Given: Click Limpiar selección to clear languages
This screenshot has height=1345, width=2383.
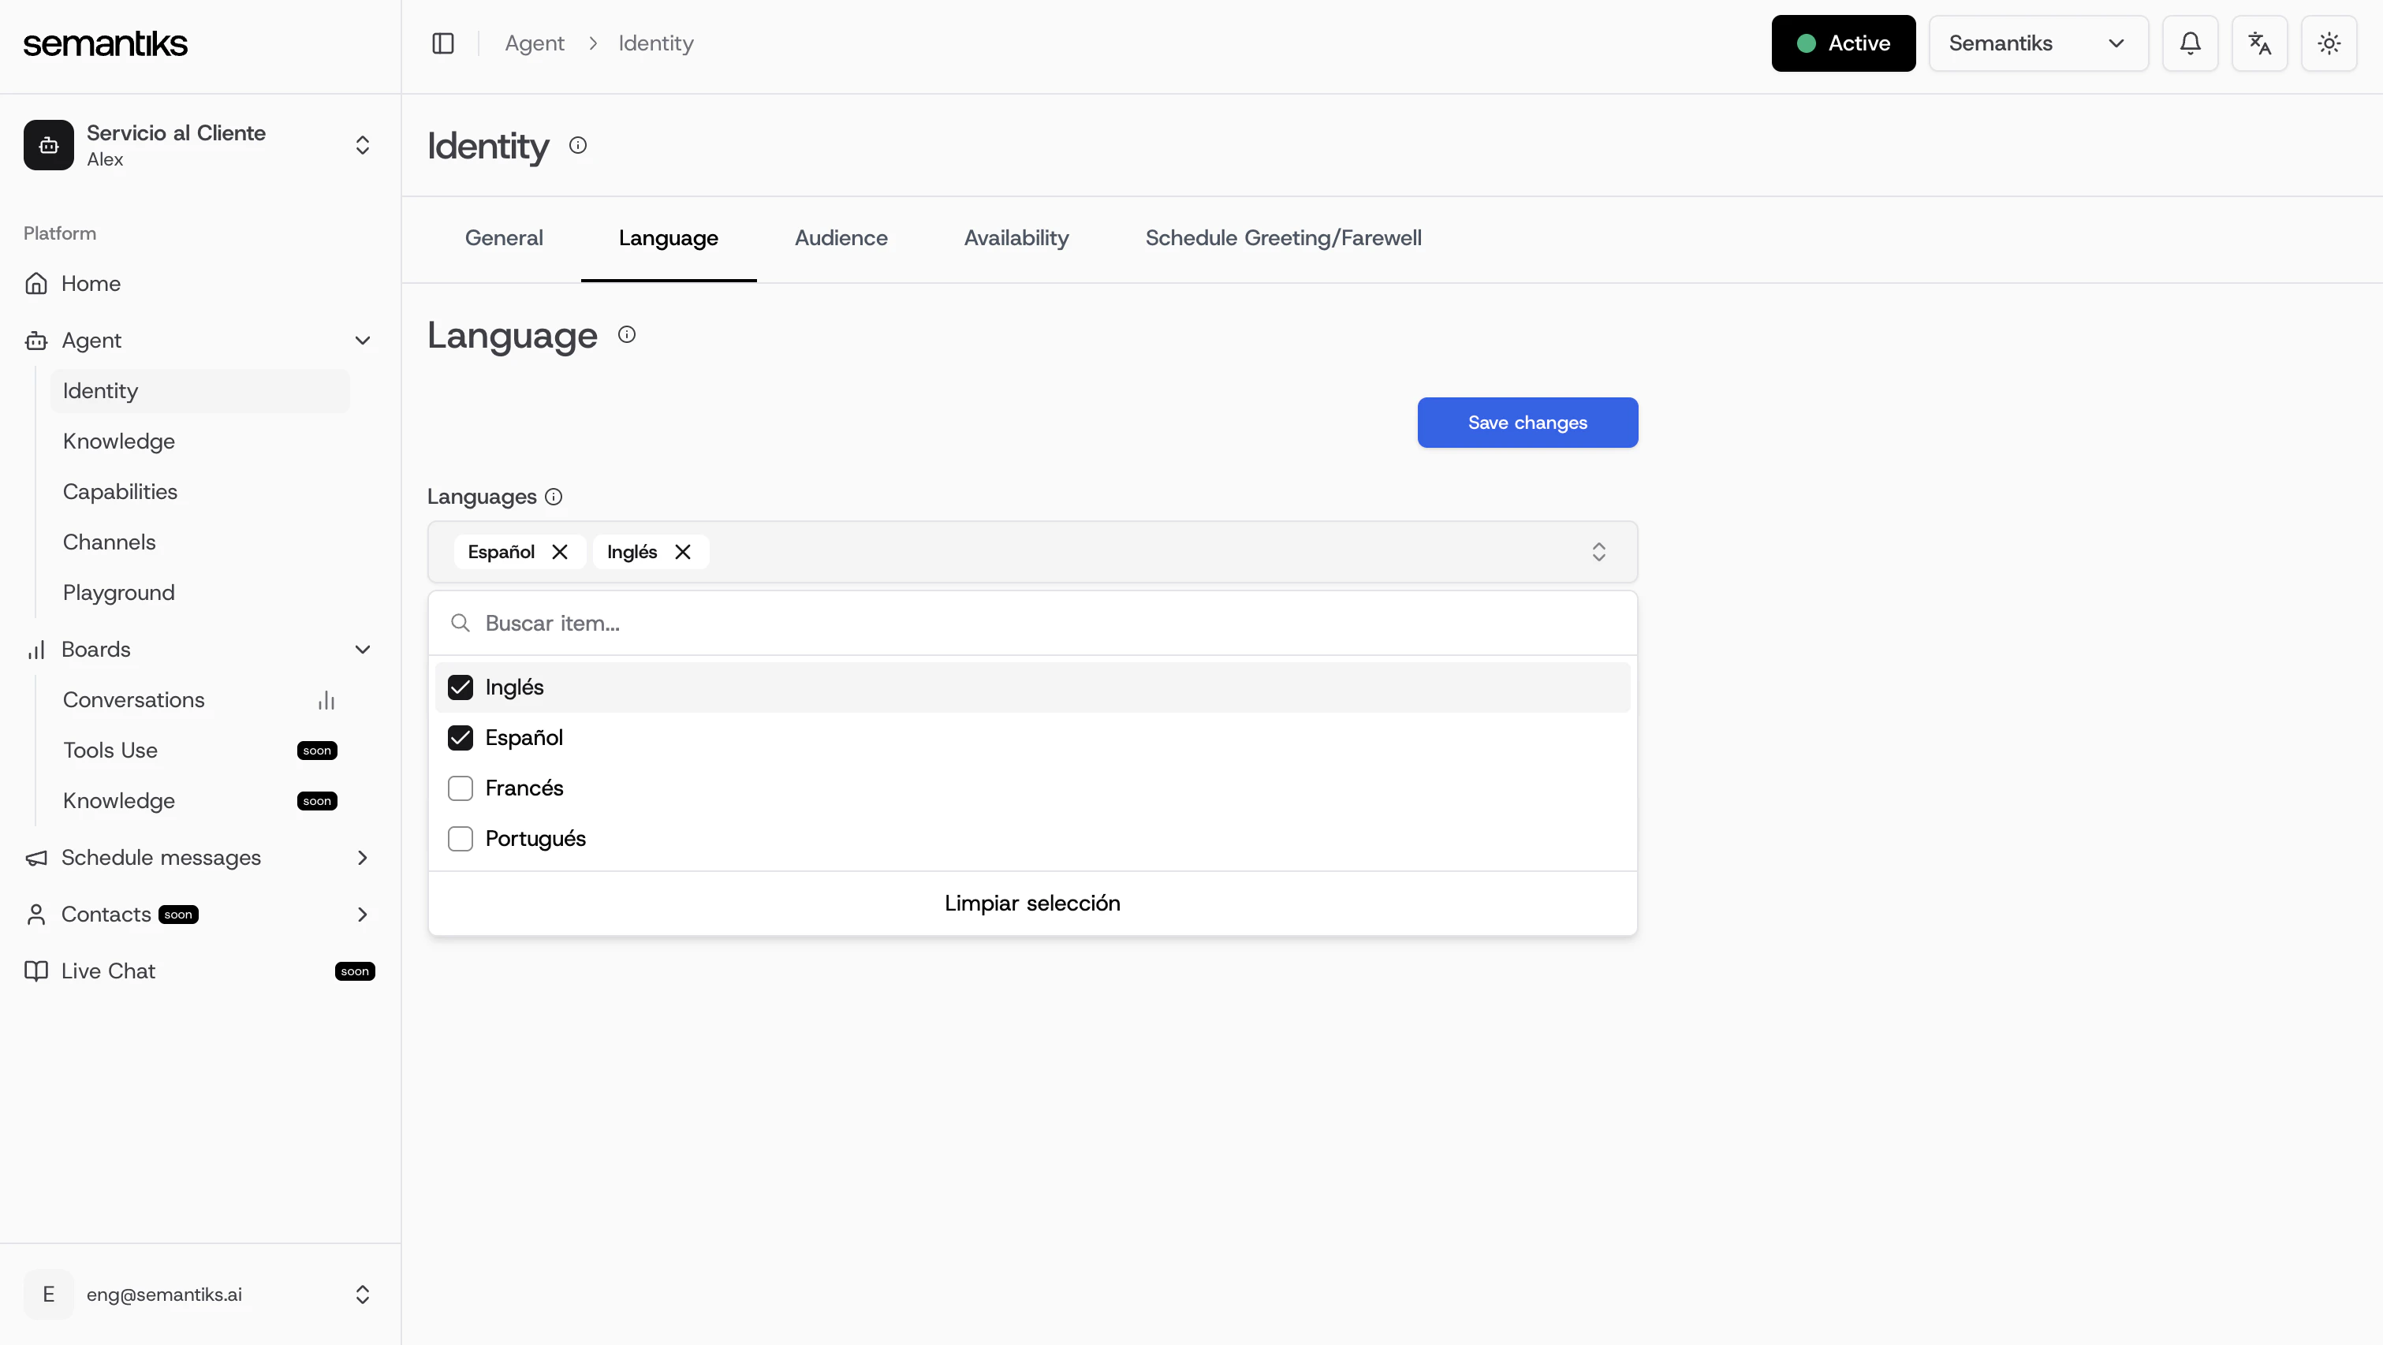Looking at the screenshot, I should (1031, 903).
